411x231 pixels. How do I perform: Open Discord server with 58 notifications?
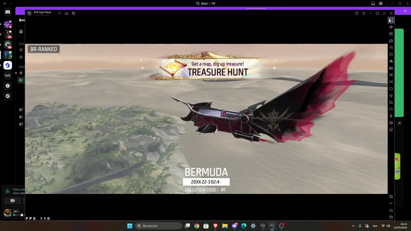tap(8, 45)
